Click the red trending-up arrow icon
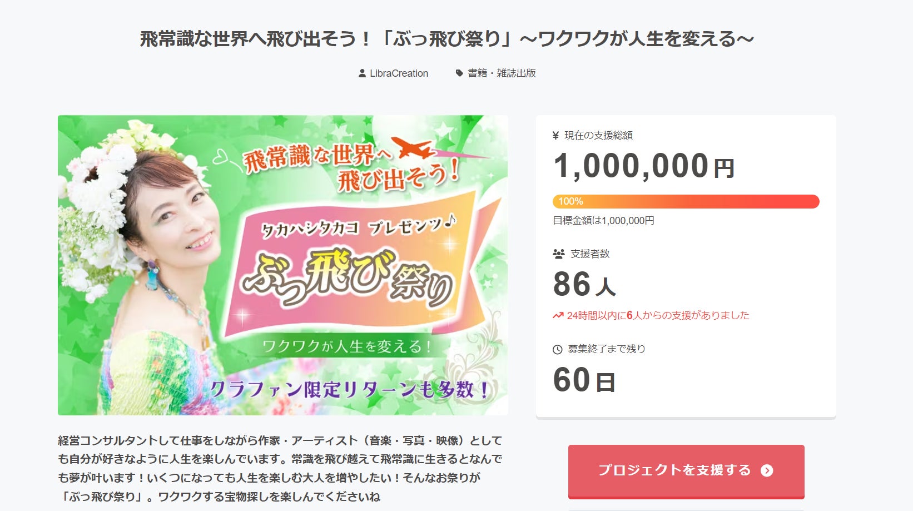913x511 pixels. (x=558, y=316)
